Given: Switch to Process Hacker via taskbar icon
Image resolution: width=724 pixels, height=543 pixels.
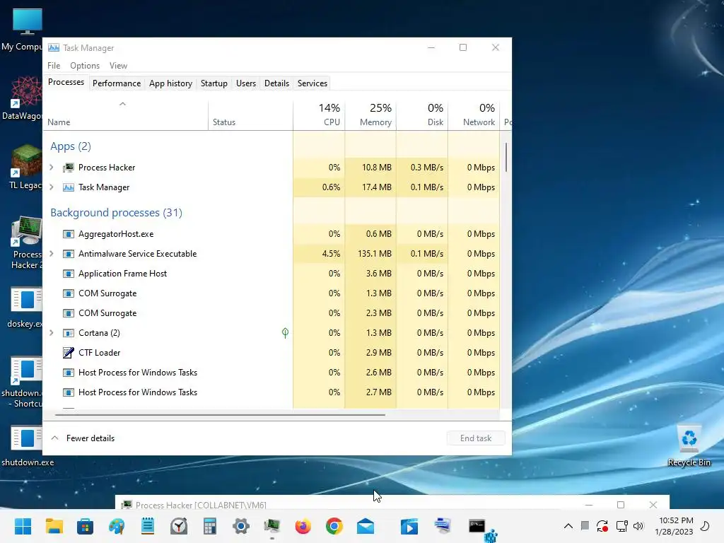Looking at the screenshot, I should [x=272, y=526].
